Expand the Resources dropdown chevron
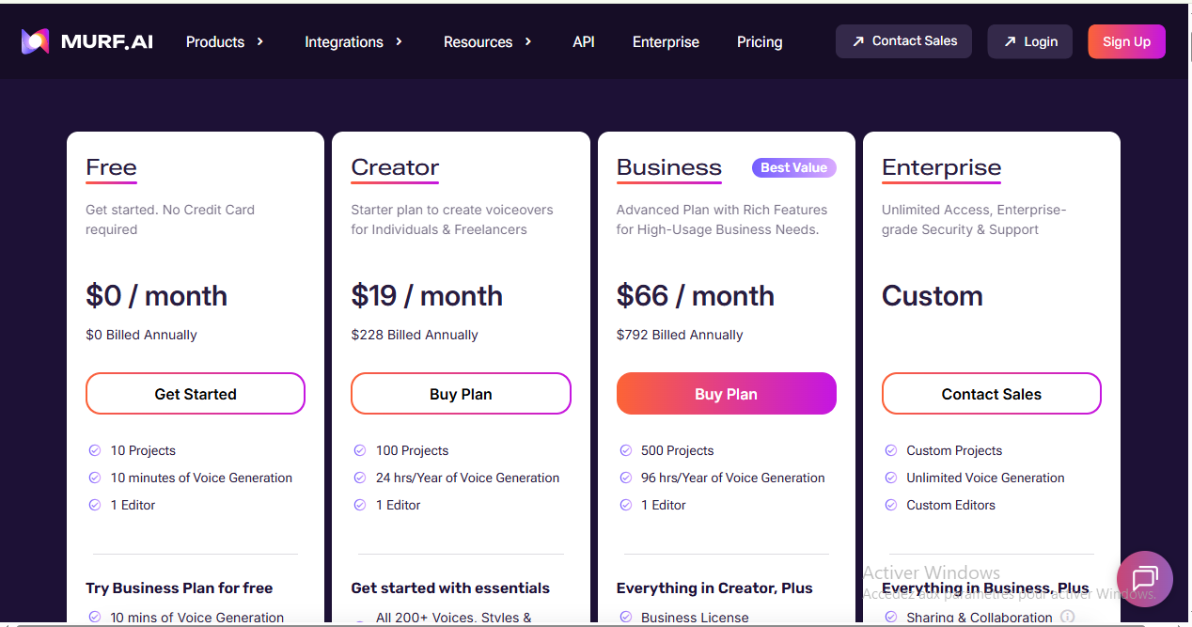Screen dimensions: 1192x627 tap(528, 41)
